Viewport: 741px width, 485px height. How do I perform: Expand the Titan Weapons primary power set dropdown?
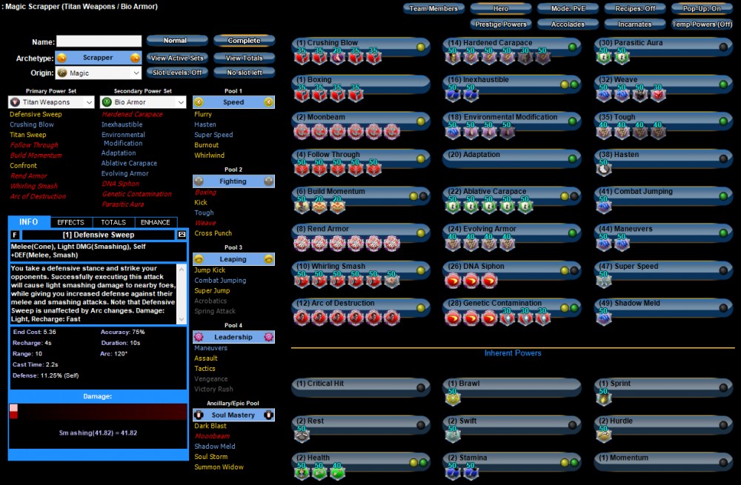[x=51, y=102]
